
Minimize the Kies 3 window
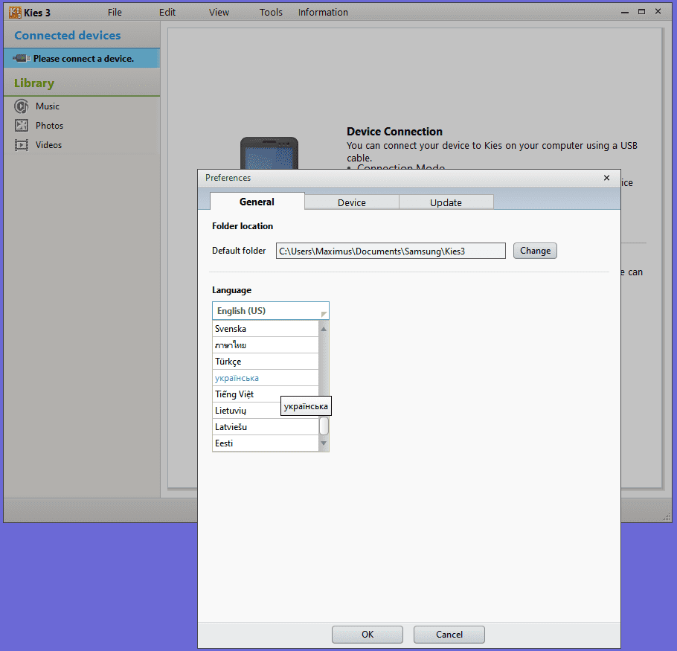pos(625,12)
